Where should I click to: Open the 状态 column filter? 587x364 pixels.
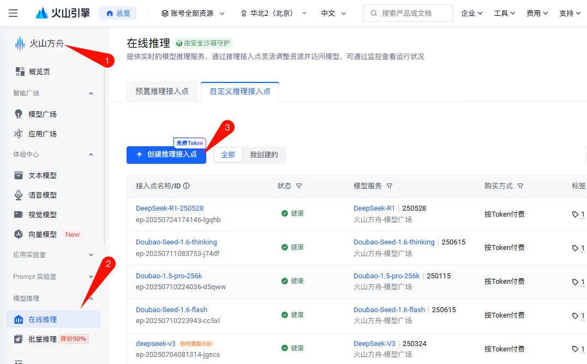click(x=299, y=186)
